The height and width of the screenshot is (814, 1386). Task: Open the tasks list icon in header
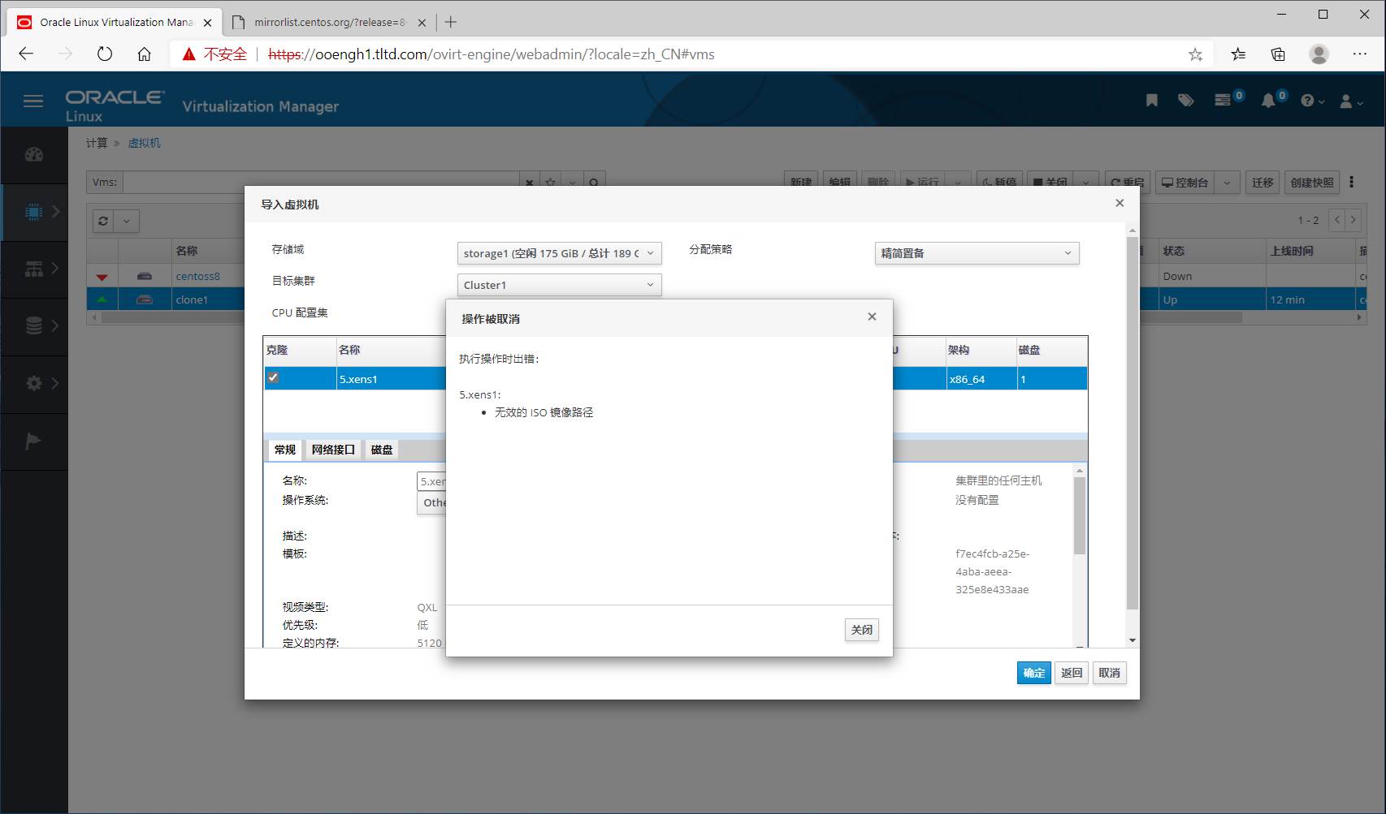(1223, 101)
